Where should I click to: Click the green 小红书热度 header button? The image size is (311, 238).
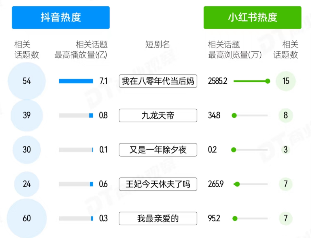coord(252,18)
